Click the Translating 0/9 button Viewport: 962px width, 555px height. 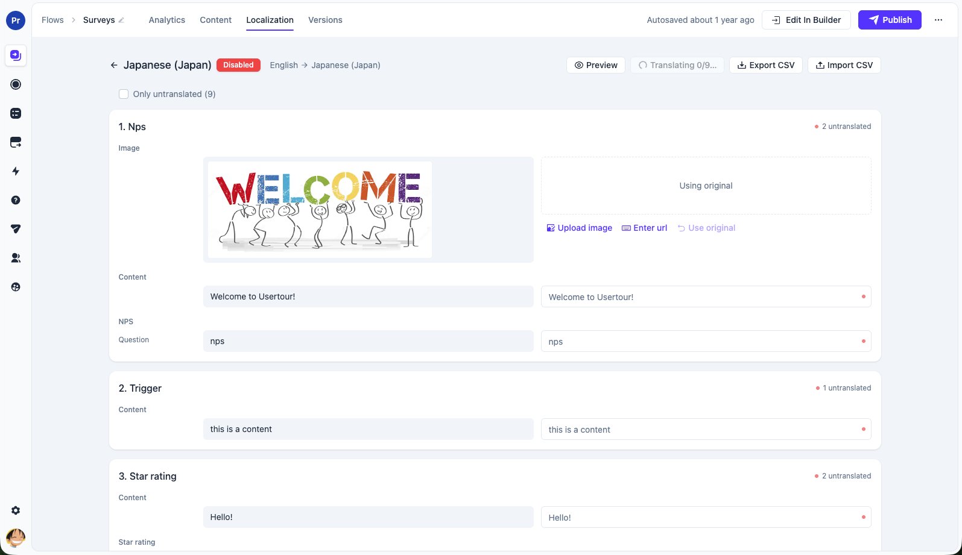click(677, 65)
